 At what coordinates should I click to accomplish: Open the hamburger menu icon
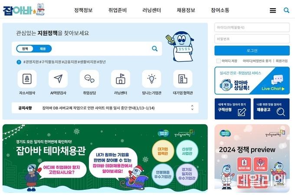[273, 10]
